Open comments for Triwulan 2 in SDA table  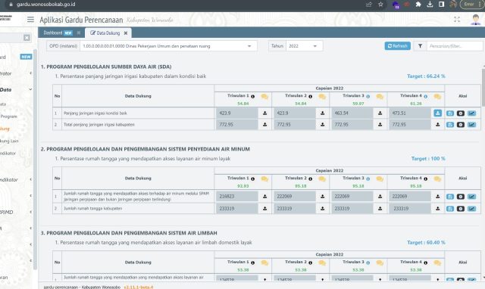(x=322, y=97)
